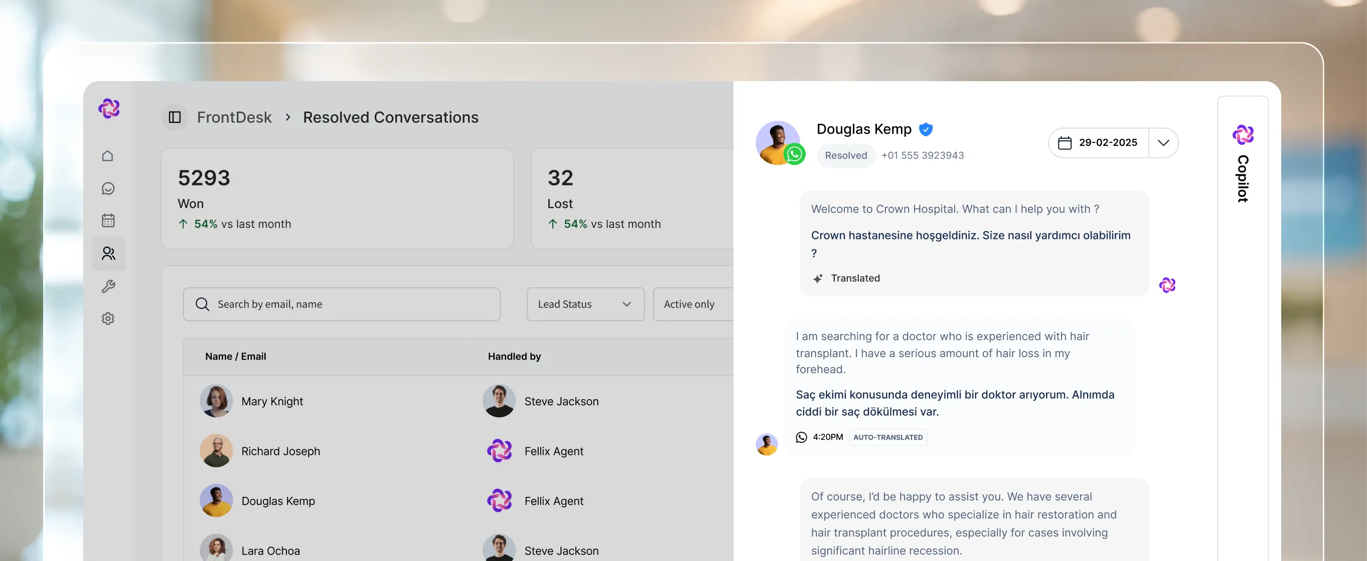Open the Lead Status dropdown

point(585,304)
